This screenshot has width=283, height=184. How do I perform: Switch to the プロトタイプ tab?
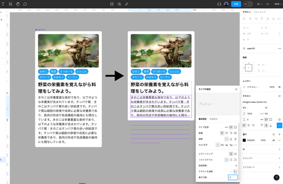[x=260, y=12]
